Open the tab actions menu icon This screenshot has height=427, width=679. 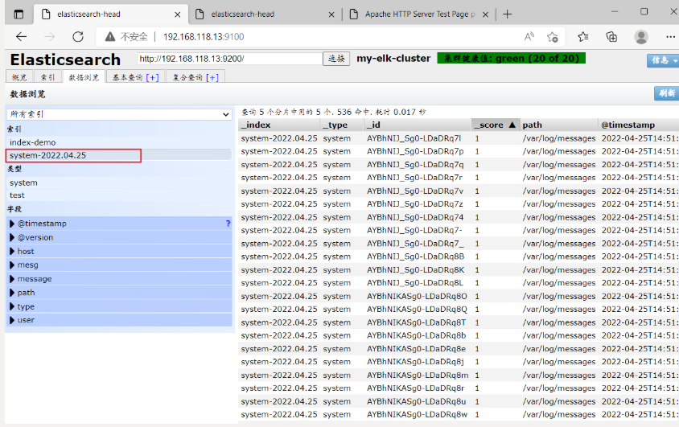19,14
